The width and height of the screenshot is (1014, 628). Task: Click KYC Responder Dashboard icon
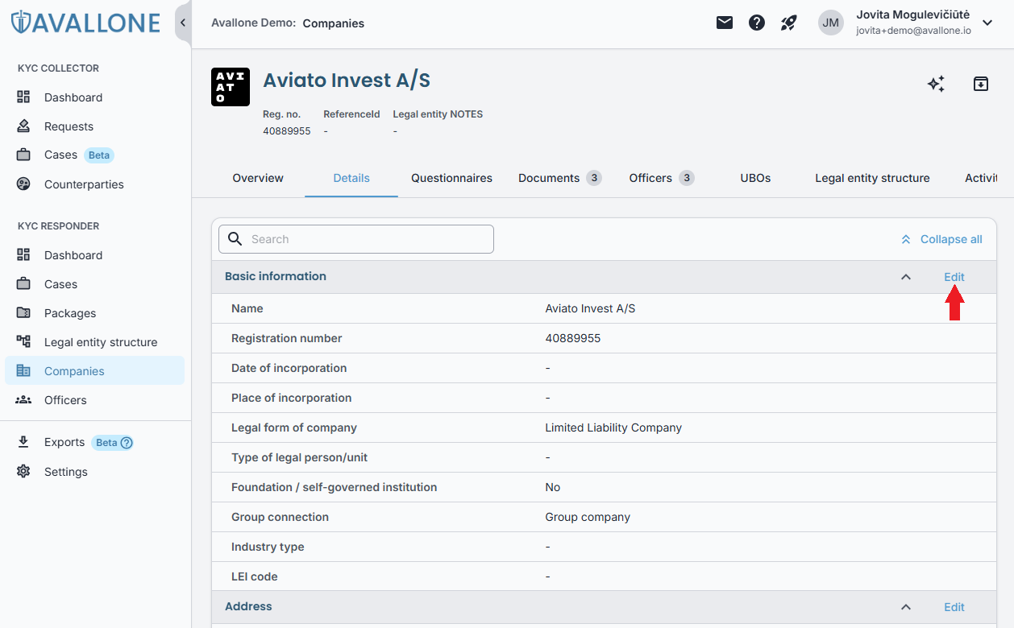coord(23,254)
